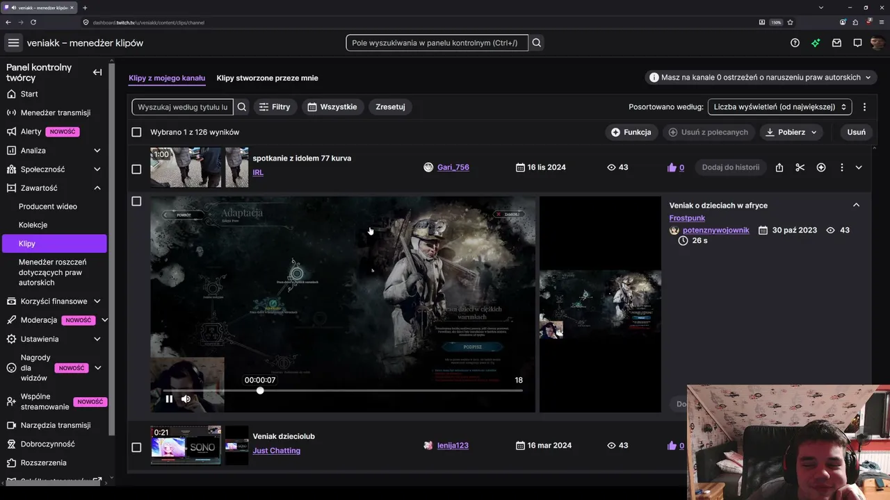Expand the Społeczność sidebar section
890x500 pixels.
pos(97,169)
